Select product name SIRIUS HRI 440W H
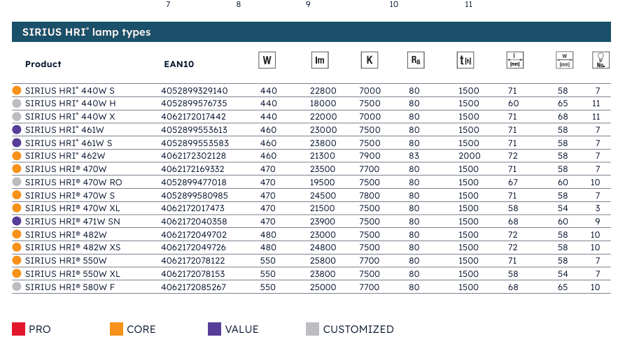 (71, 103)
